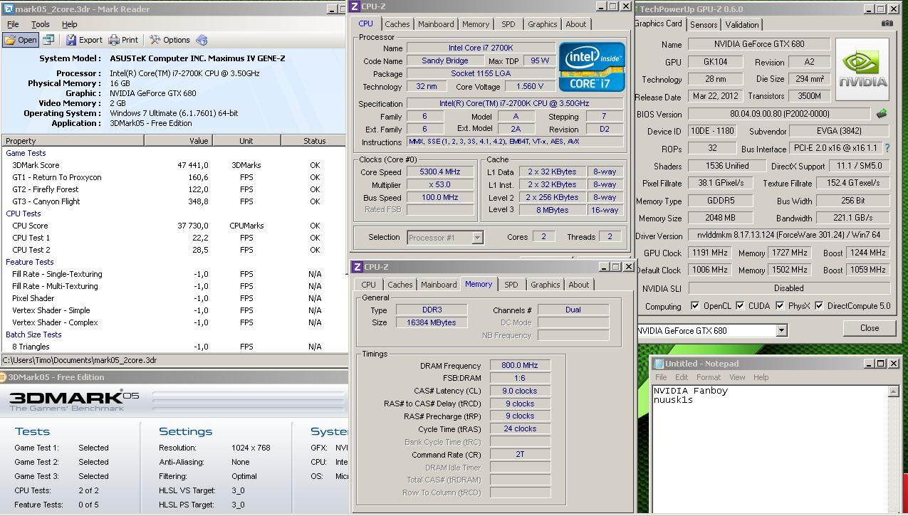The image size is (908, 516).
Task: Click the Close button in GPU-Z
Action: [x=870, y=328]
